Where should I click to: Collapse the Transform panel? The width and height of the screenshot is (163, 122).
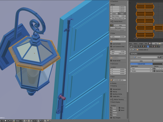[111, 1]
